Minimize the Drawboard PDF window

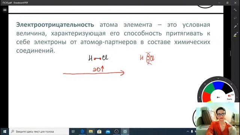[219, 3]
